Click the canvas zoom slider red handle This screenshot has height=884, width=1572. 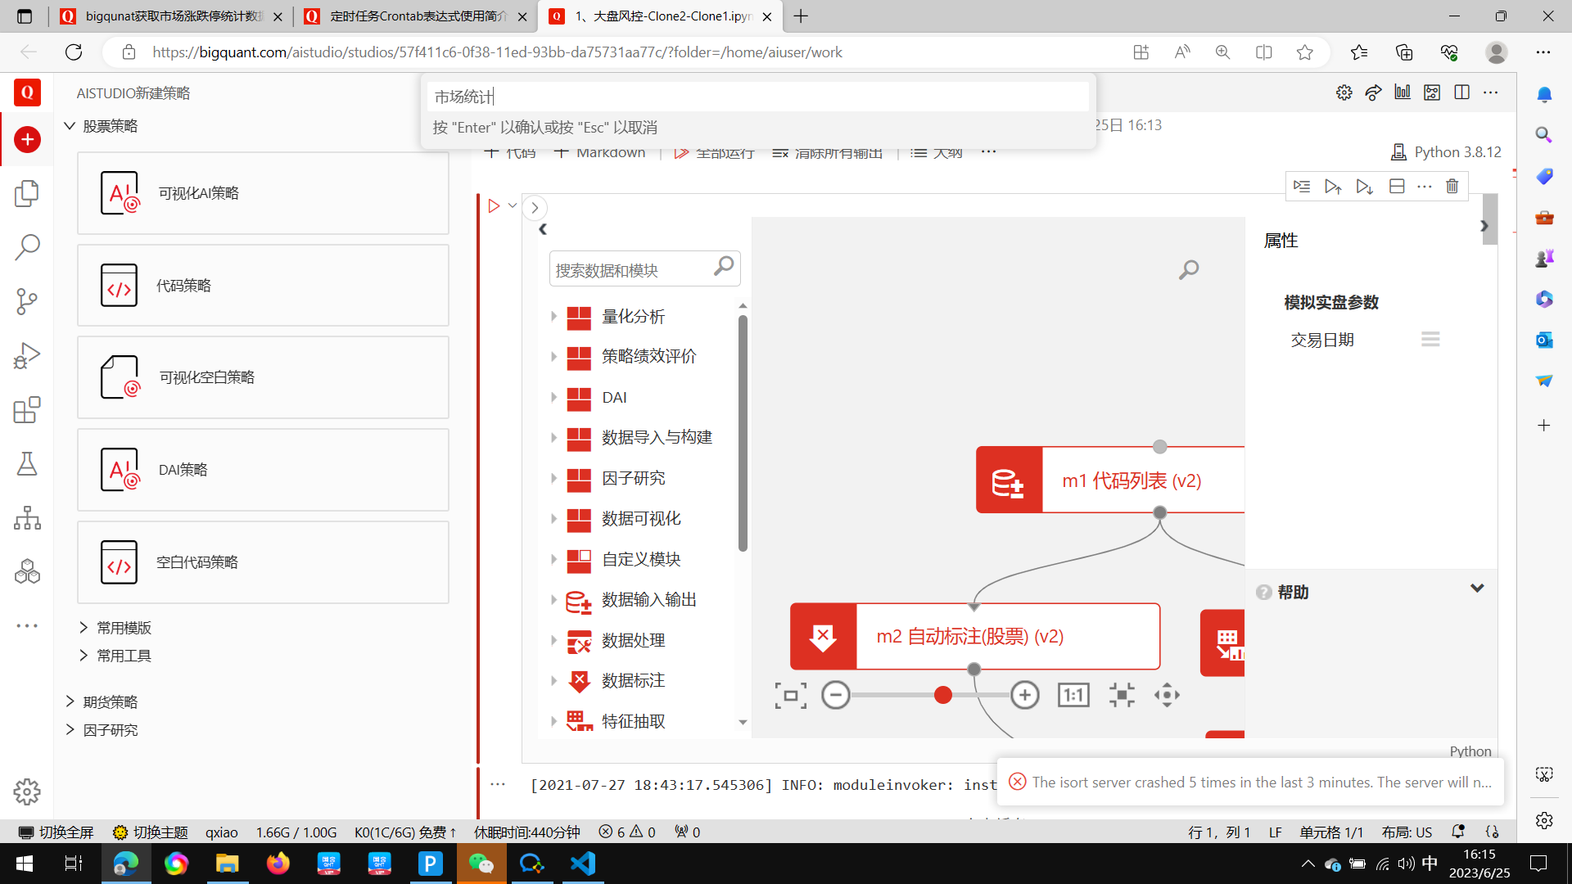click(943, 696)
